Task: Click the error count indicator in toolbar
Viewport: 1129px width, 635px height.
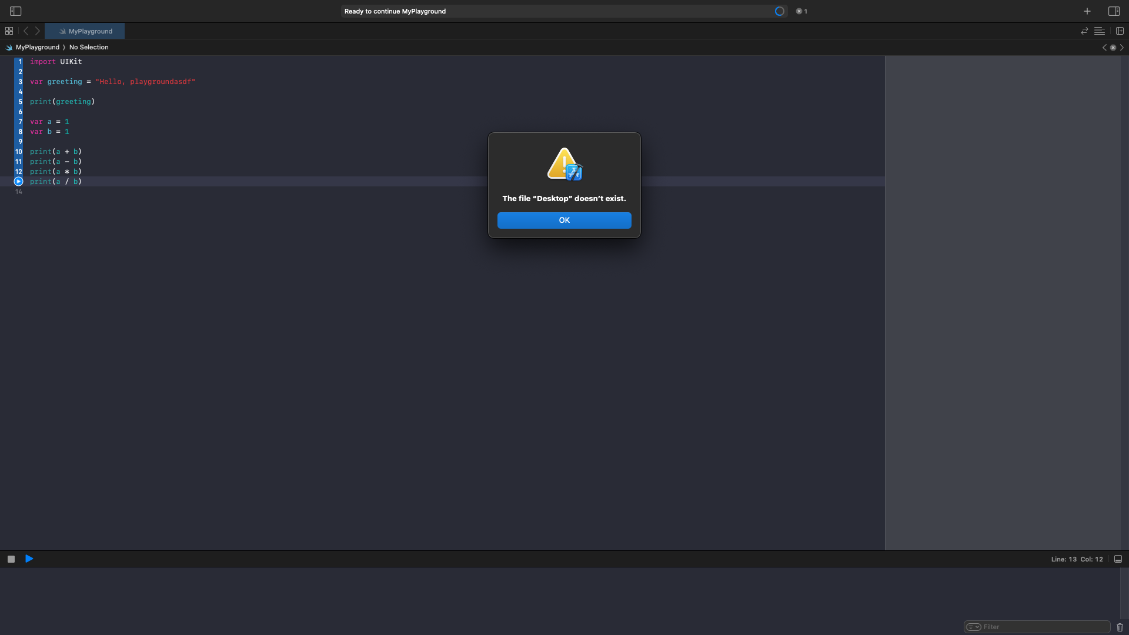Action: [801, 11]
